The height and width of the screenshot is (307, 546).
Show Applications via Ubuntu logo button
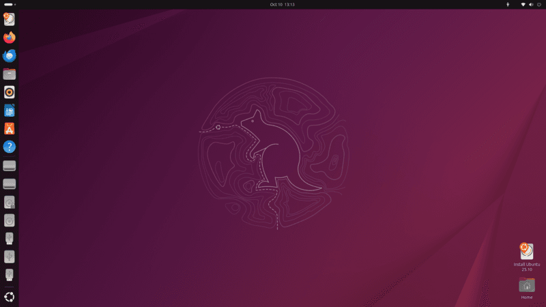pos(10,297)
